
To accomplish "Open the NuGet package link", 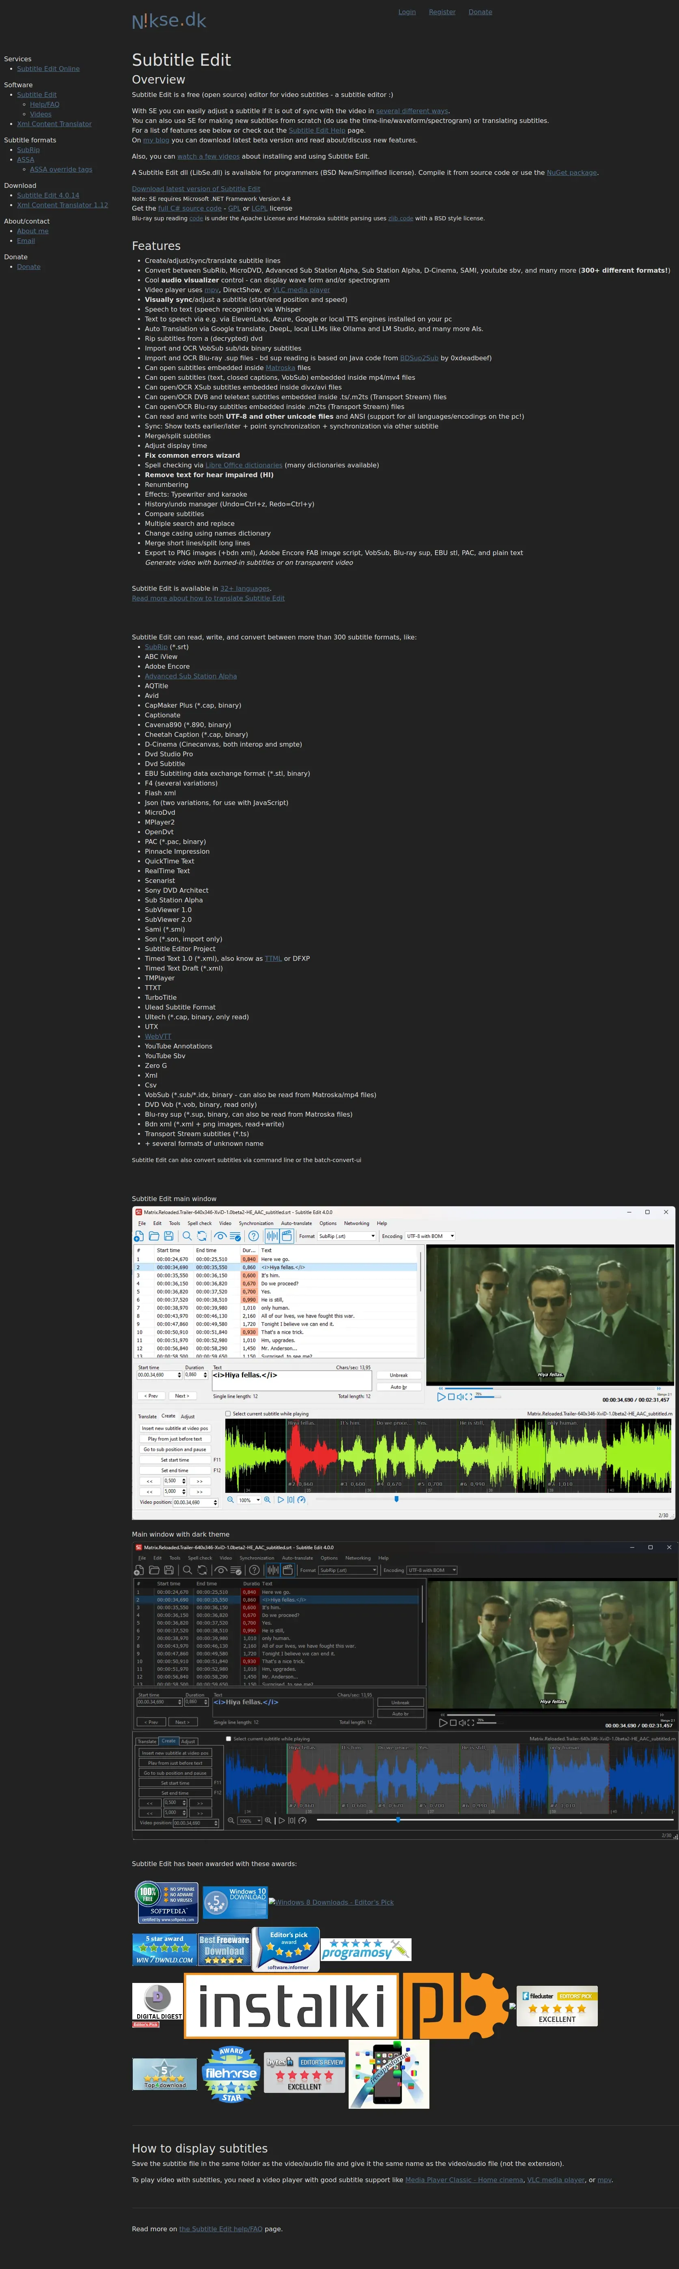I will [x=571, y=172].
